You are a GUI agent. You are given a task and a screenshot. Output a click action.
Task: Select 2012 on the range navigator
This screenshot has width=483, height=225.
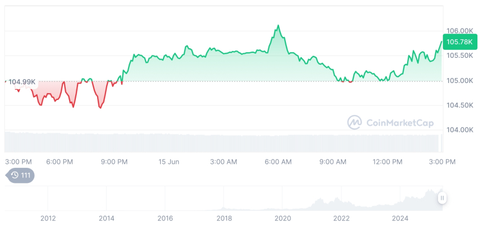(x=48, y=218)
